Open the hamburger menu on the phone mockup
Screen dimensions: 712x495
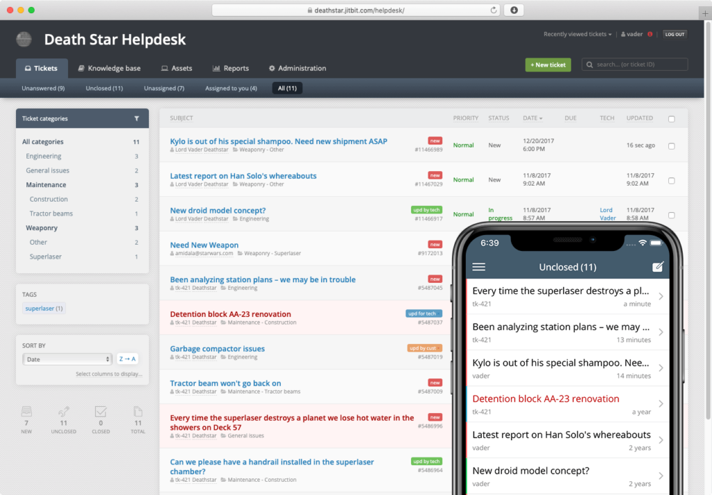pyautogui.click(x=478, y=267)
